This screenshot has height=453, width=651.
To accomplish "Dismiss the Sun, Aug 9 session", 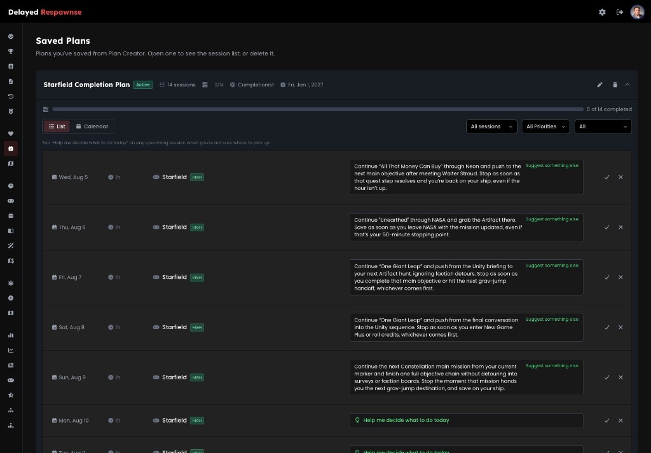I will pyautogui.click(x=620, y=377).
